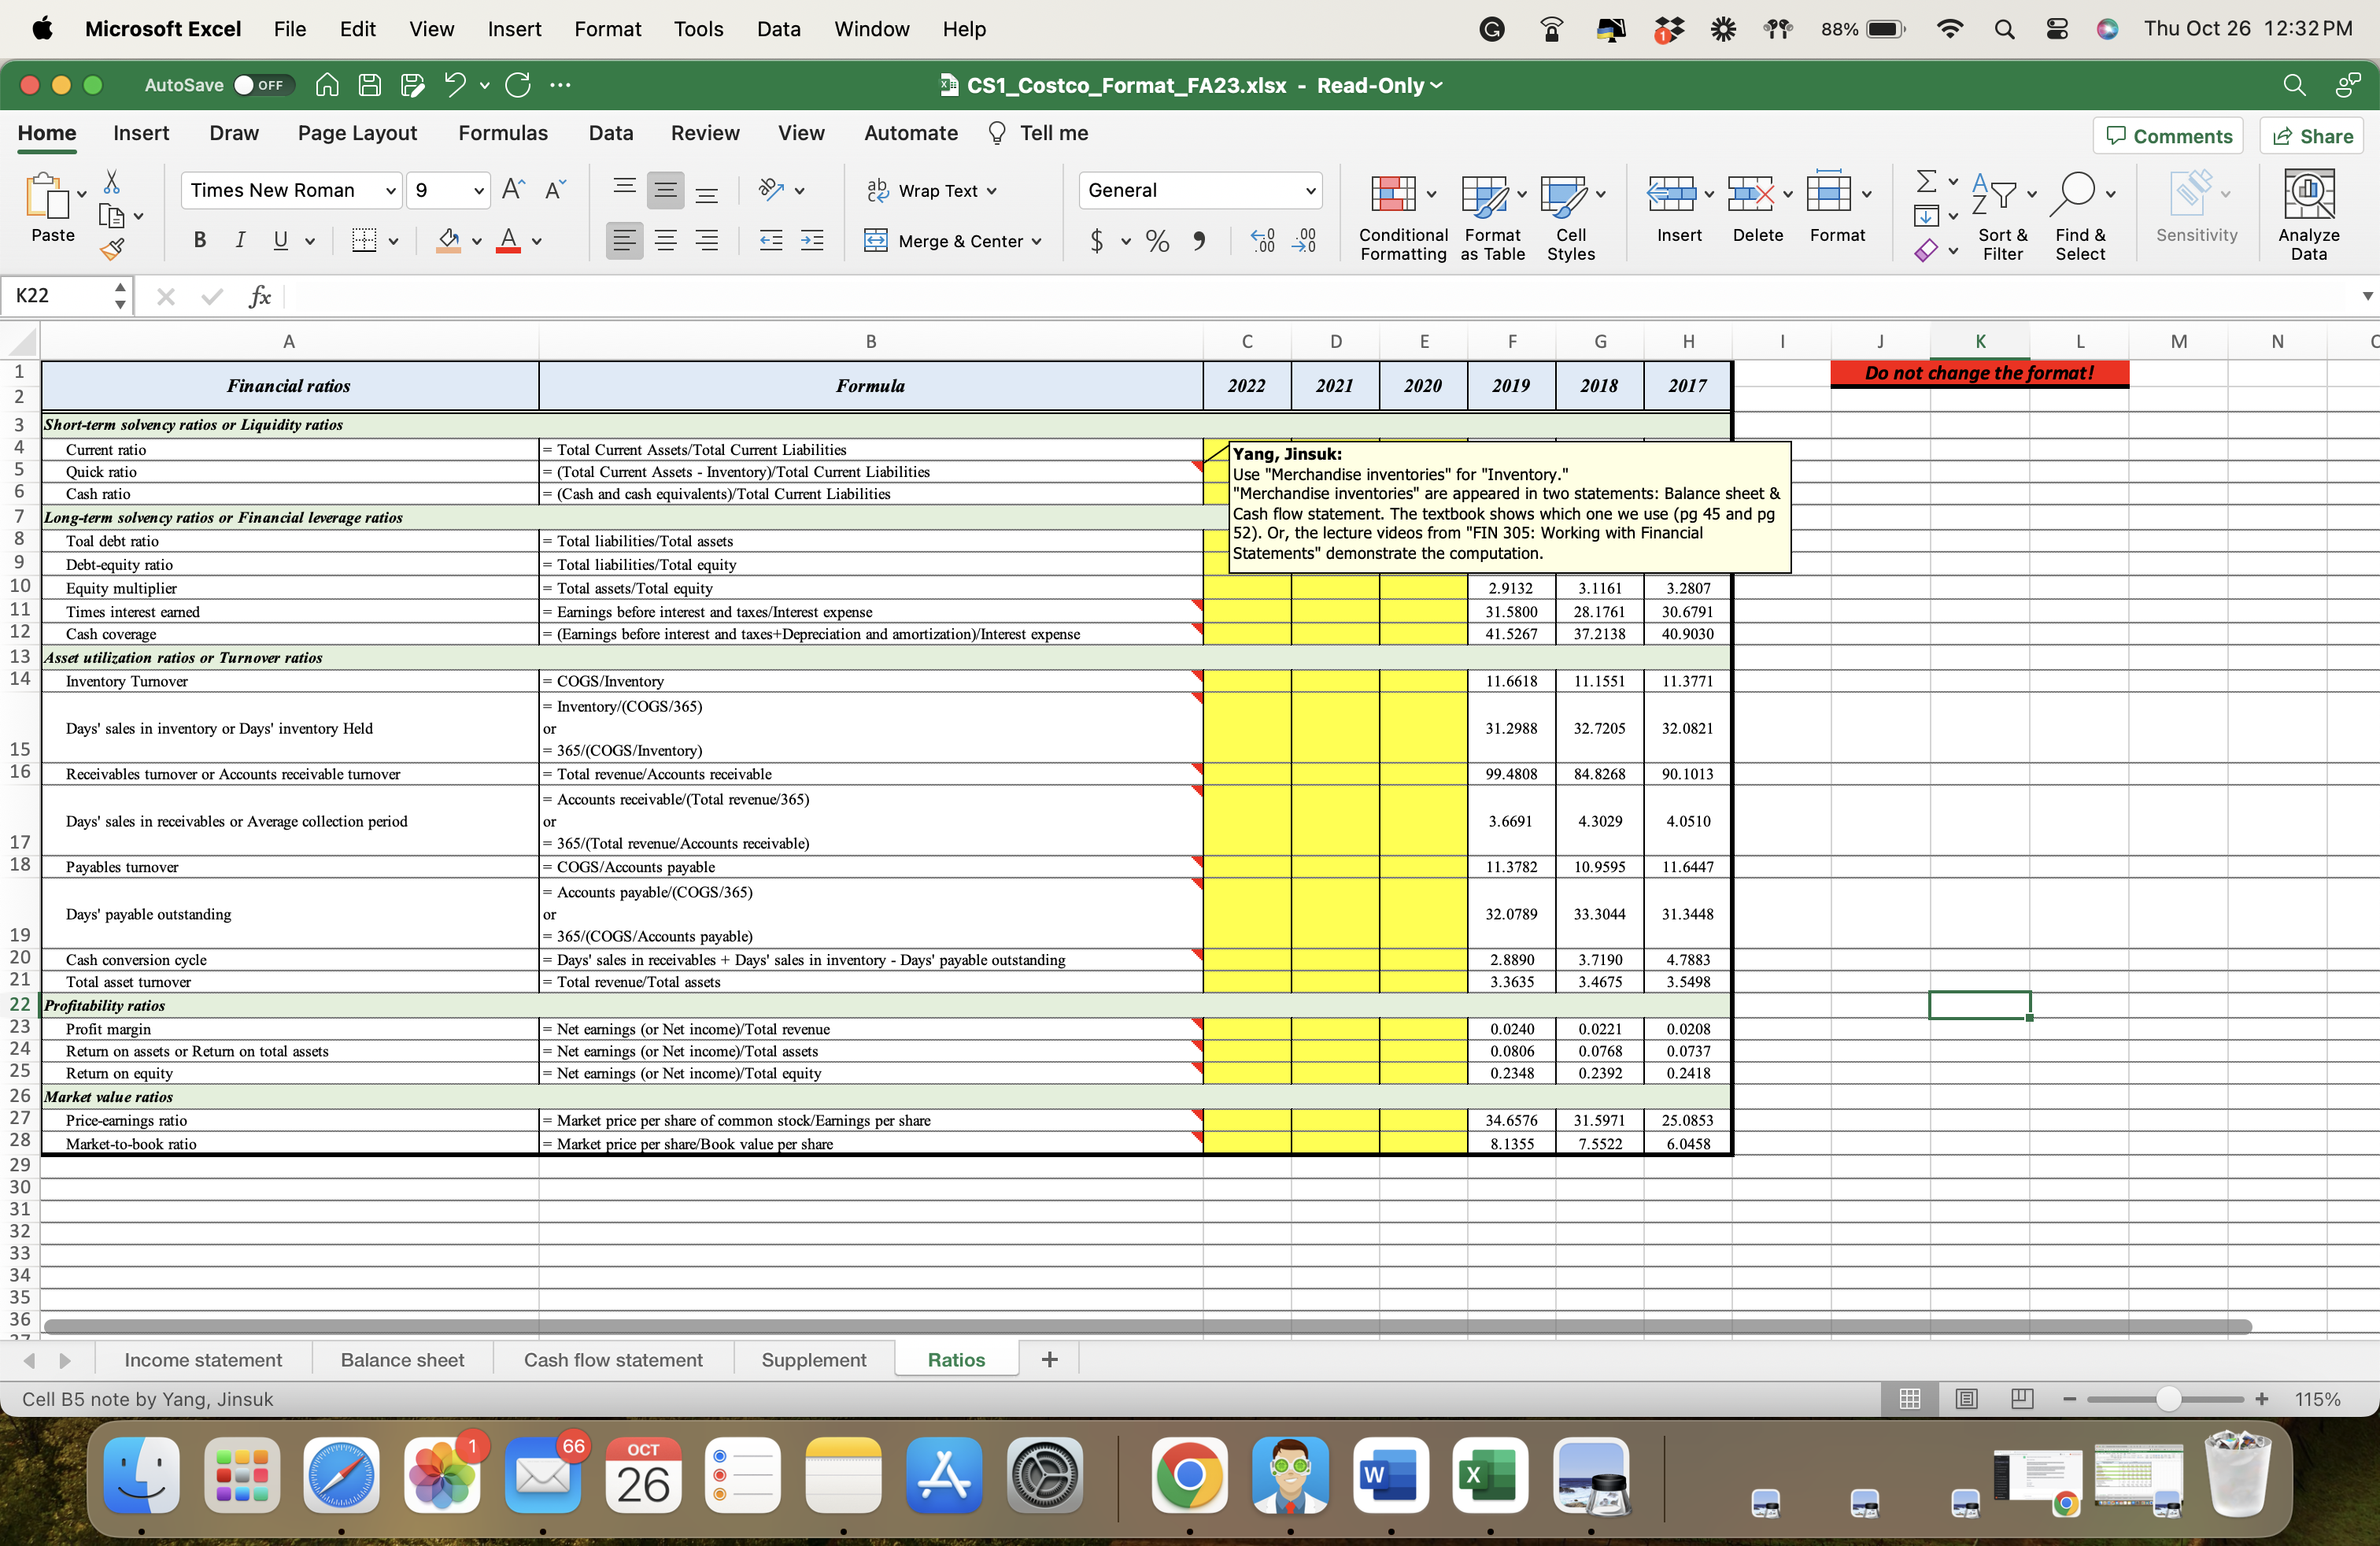Image resolution: width=2380 pixels, height=1546 pixels.
Task: Apply the red font color swatch
Action: [508, 241]
